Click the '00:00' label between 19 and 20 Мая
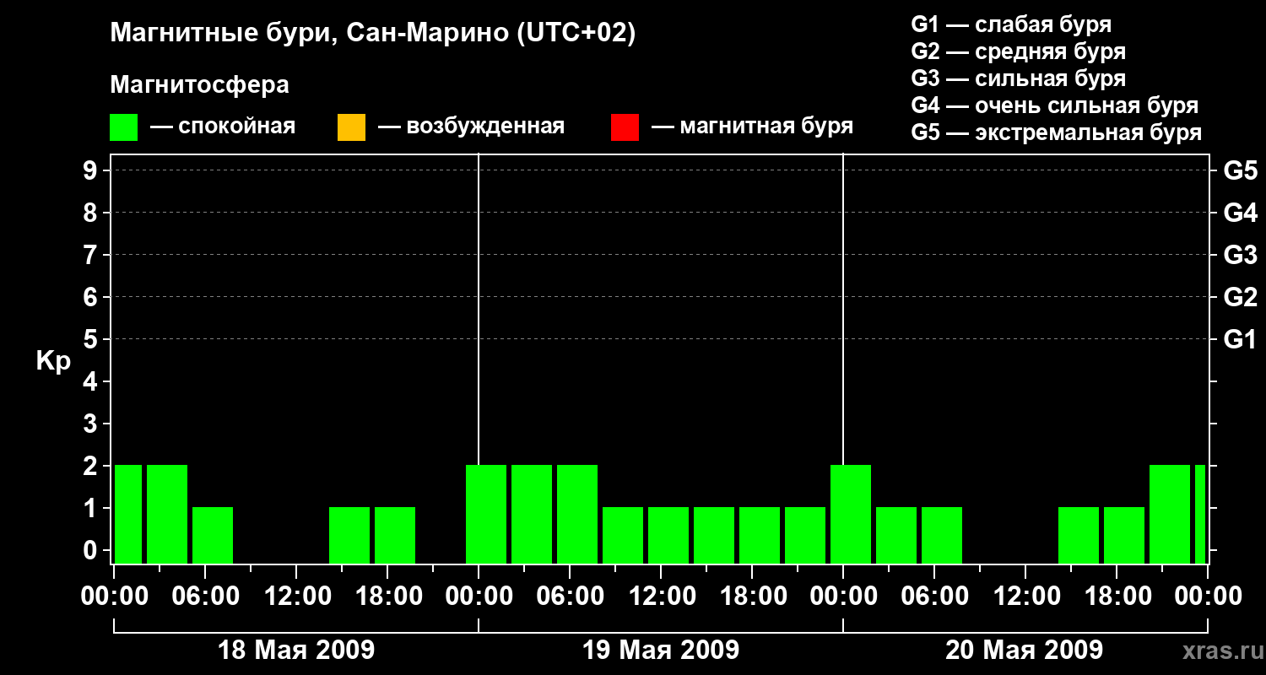This screenshot has width=1266, height=675. point(843,597)
